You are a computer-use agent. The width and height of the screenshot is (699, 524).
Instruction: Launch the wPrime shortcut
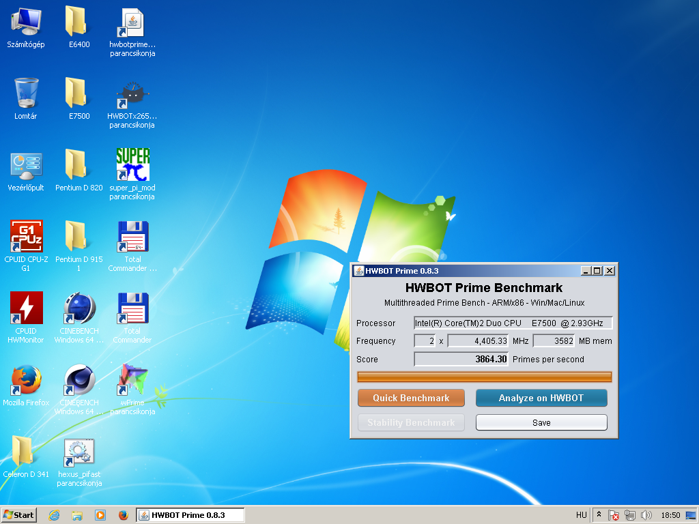(x=132, y=390)
